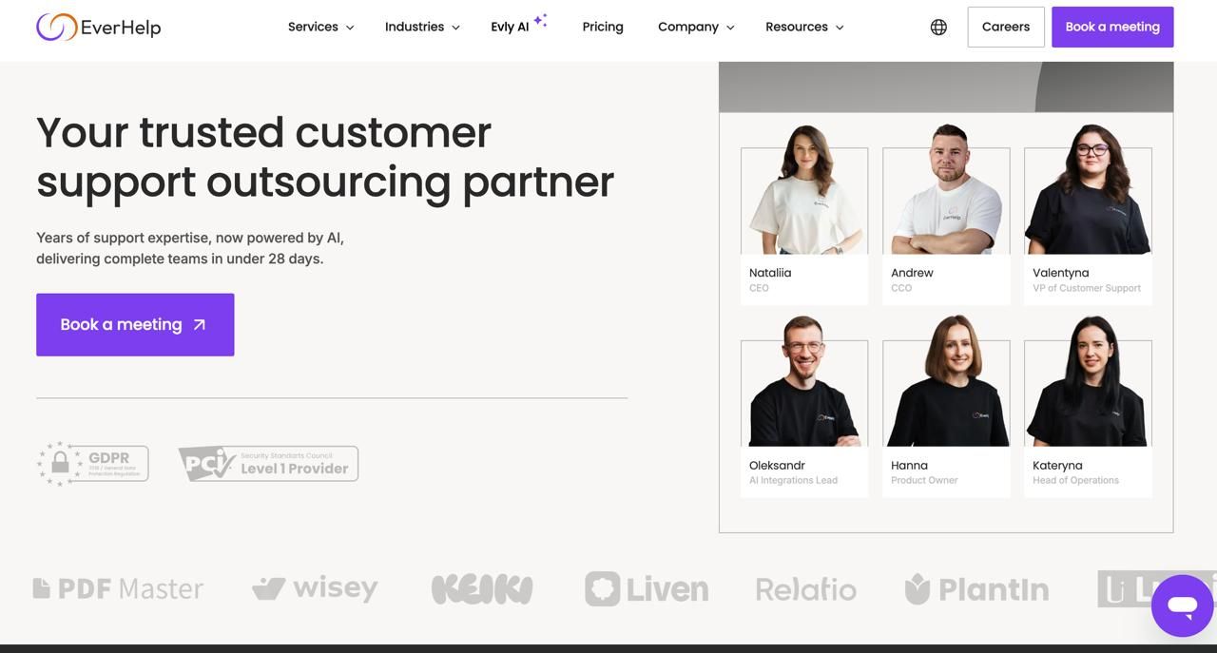Click the PlantIn client logo

pyautogui.click(x=976, y=589)
